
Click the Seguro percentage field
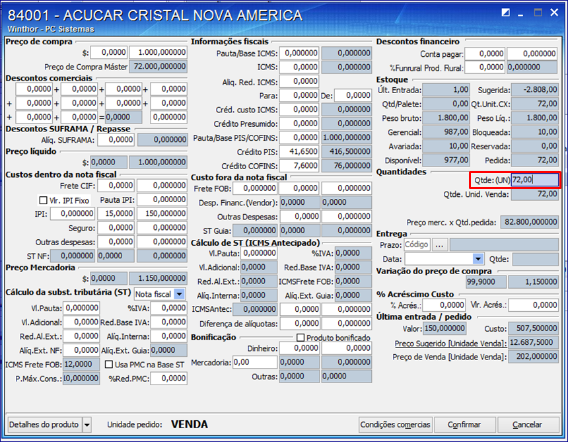click(x=116, y=227)
